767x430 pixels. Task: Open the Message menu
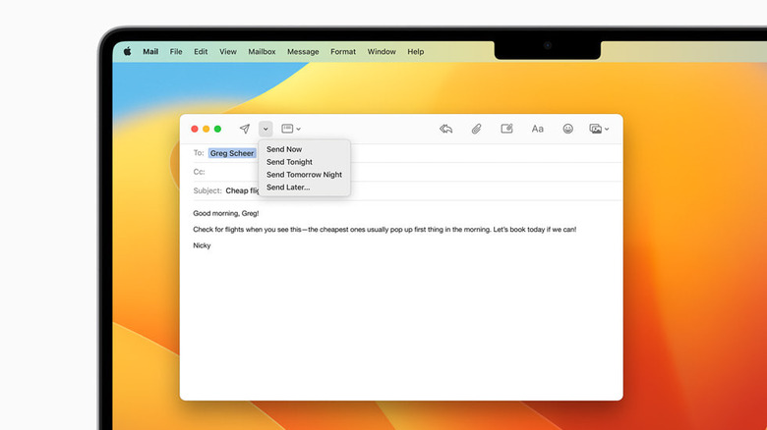click(x=303, y=51)
